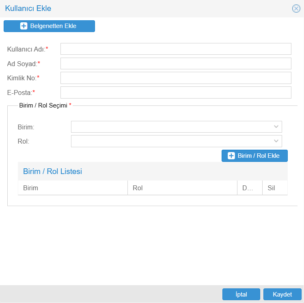Click the plus icon on Belgenetten Ekle
This screenshot has height=303, width=304.
[x=24, y=26]
